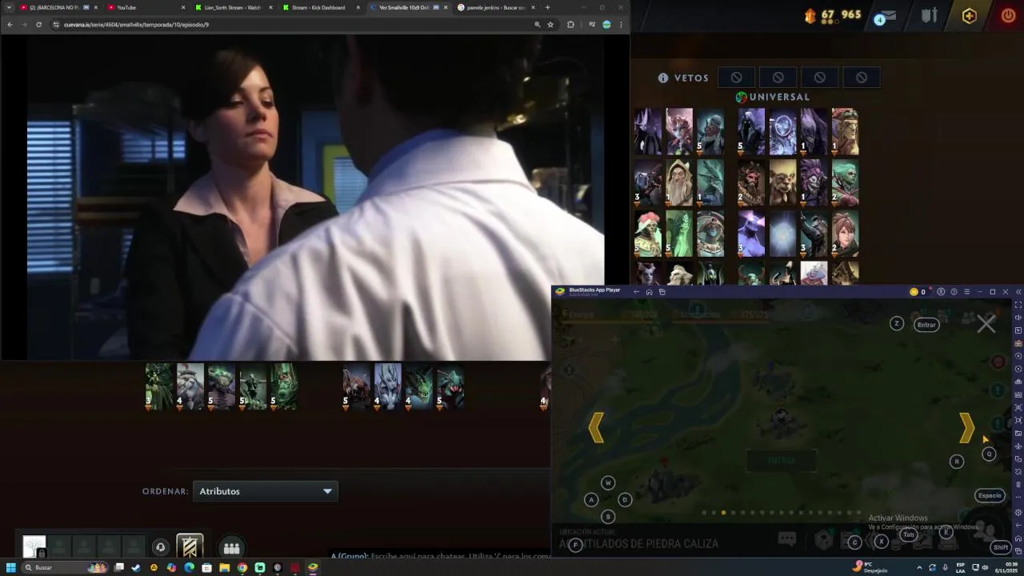Click the Shift key overlay

tap(1000, 547)
